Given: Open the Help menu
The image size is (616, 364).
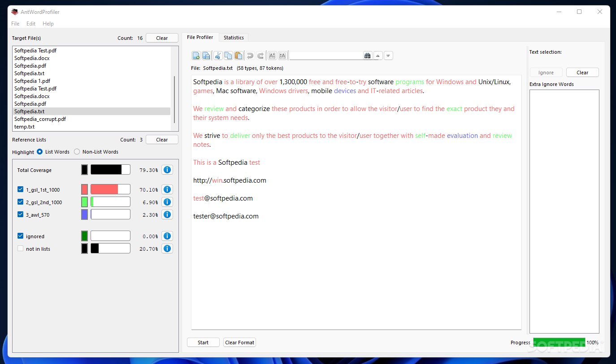Looking at the screenshot, I should point(48,24).
